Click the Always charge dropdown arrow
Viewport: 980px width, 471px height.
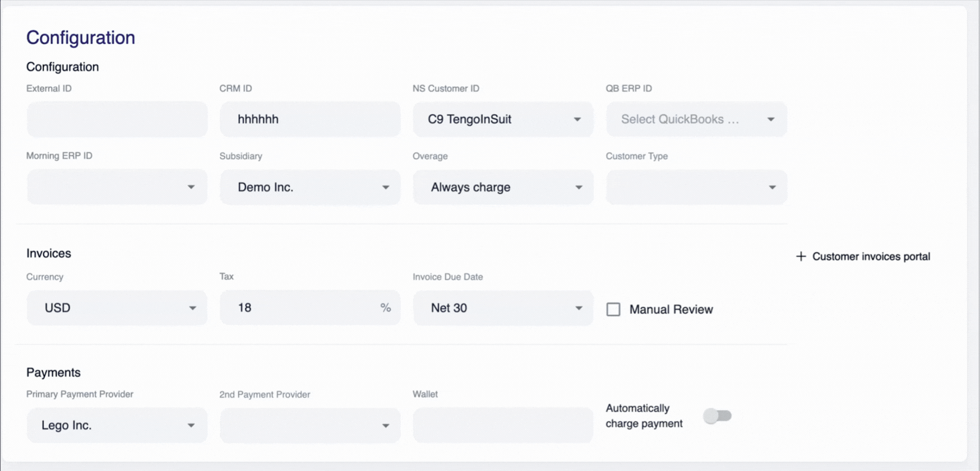tap(579, 187)
